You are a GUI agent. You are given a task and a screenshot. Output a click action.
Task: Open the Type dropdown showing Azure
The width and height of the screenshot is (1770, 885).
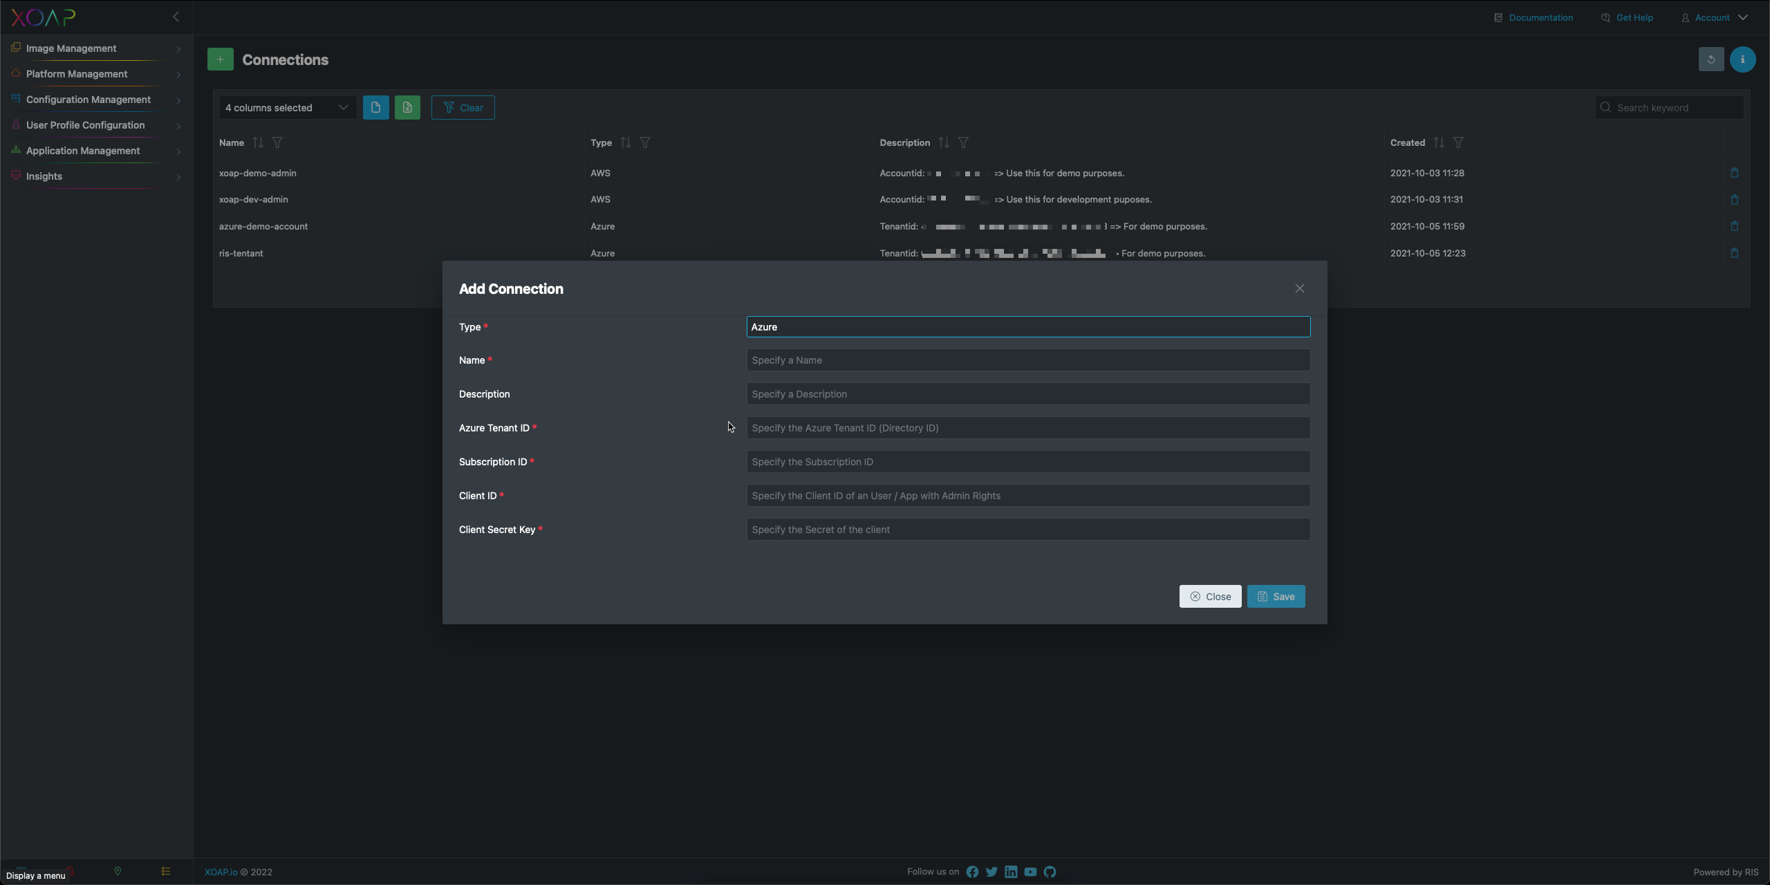pyautogui.click(x=1028, y=327)
